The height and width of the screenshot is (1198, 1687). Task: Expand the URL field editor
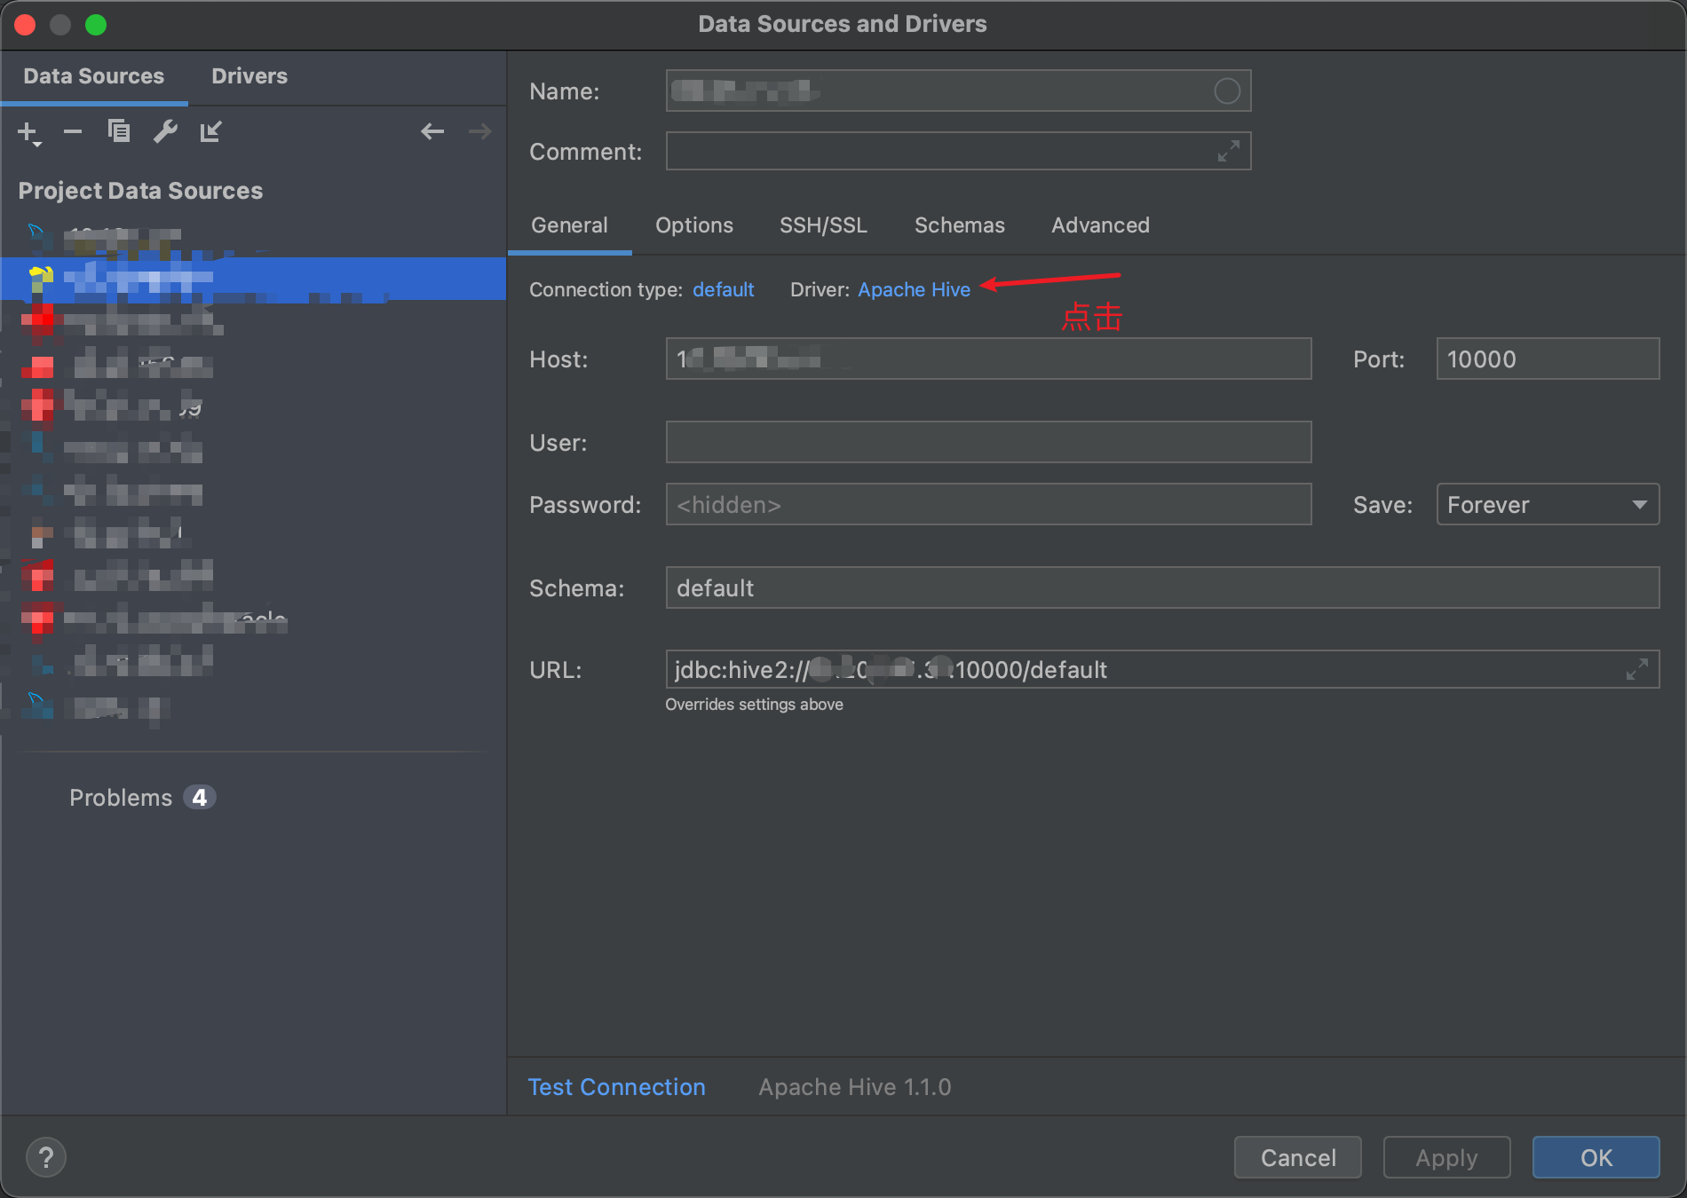coord(1638,670)
